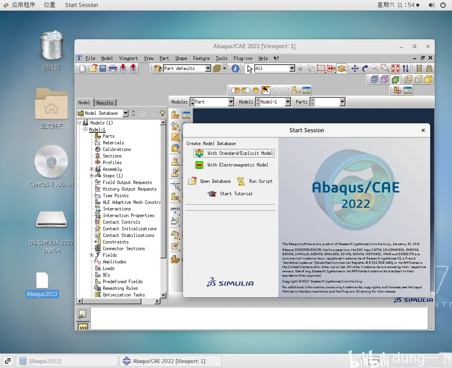The height and width of the screenshot is (368, 452).
Task: Toggle the perspective view icon
Action: 429,68
